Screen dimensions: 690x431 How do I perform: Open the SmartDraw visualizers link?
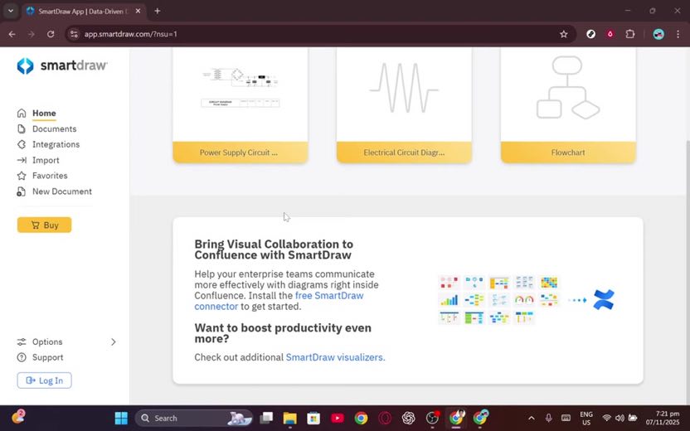click(335, 357)
